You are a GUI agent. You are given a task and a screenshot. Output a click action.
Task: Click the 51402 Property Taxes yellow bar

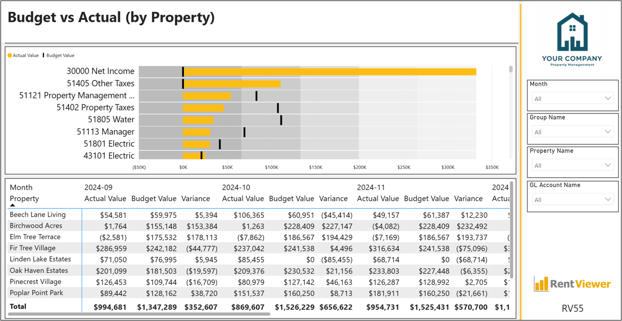point(203,108)
